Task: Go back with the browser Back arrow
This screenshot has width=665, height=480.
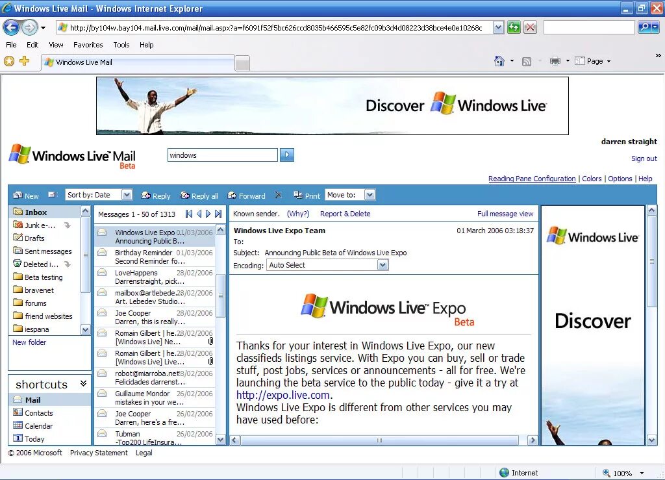Action: pyautogui.click(x=11, y=28)
